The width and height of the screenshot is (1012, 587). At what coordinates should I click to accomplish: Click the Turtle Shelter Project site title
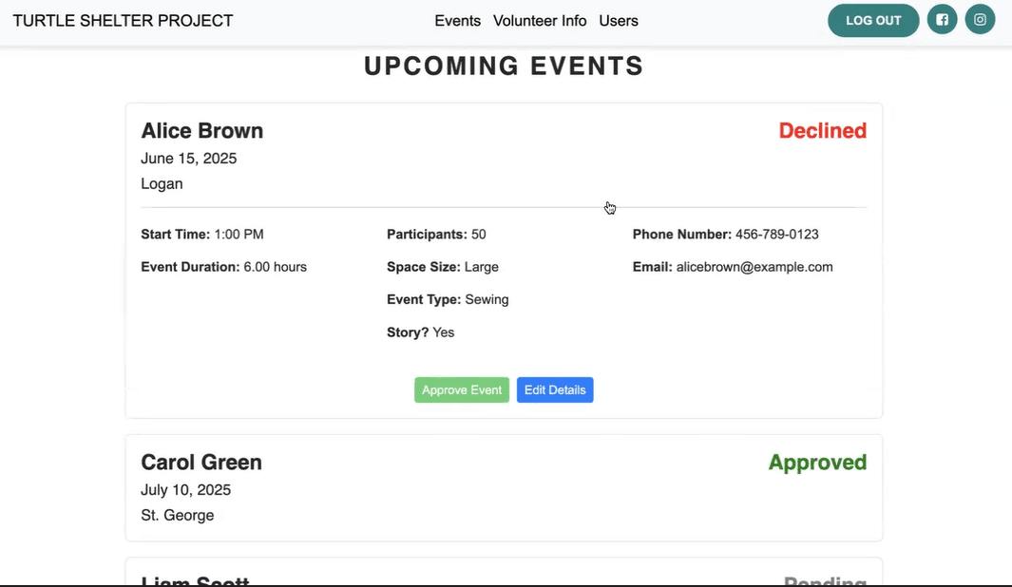123,21
